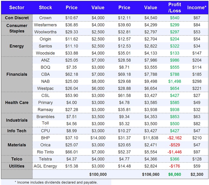Click the Sector column header
The image size is (209, 185).
pos(17,7)
